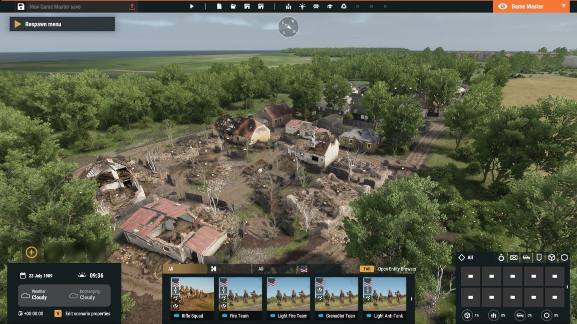Click the play scenario button in top toolbar
This screenshot has height=324, width=577.
192,6
